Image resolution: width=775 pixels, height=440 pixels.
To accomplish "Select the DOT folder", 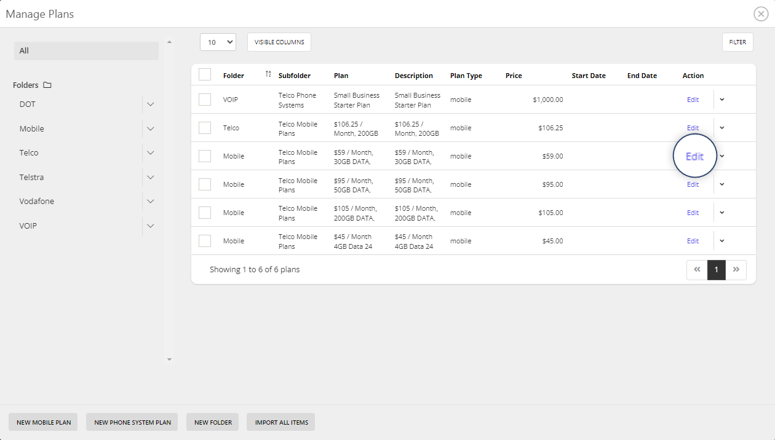I will coord(28,104).
